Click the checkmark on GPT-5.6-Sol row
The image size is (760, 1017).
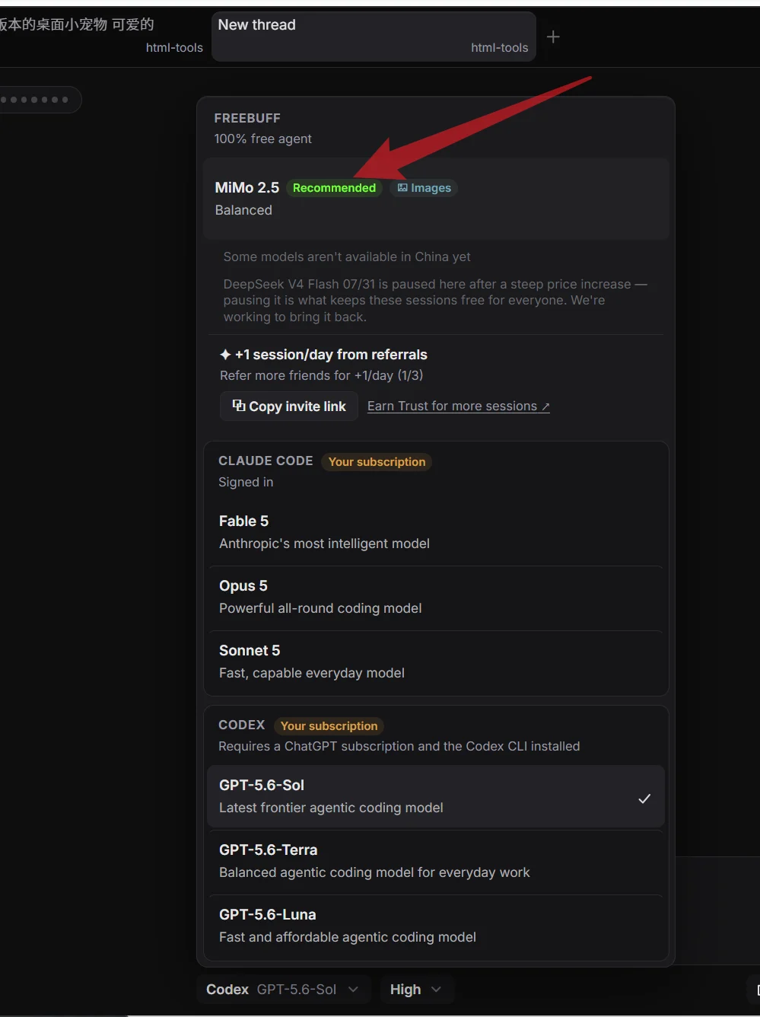tap(644, 799)
